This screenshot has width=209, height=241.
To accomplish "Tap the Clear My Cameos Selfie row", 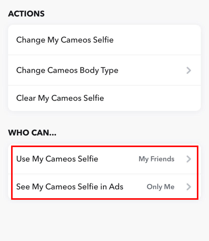I will tap(60, 98).
